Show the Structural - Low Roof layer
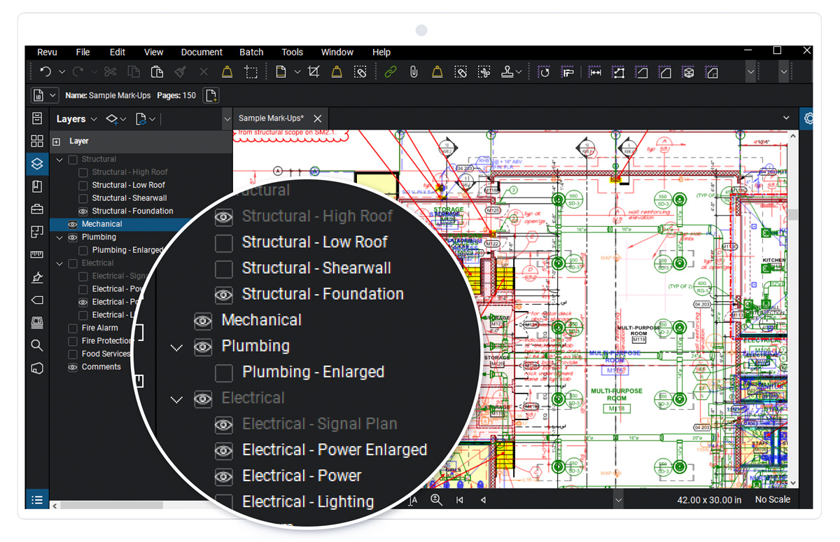The width and height of the screenshot is (840, 542). tap(83, 186)
